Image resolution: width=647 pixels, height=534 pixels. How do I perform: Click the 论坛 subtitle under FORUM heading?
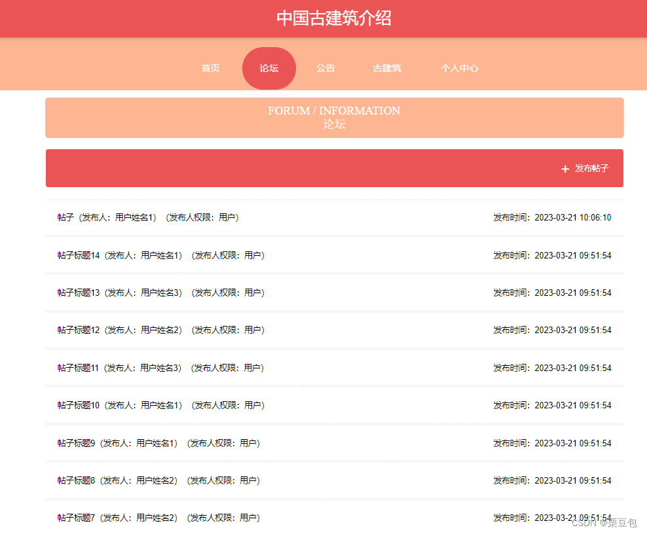pyautogui.click(x=334, y=124)
